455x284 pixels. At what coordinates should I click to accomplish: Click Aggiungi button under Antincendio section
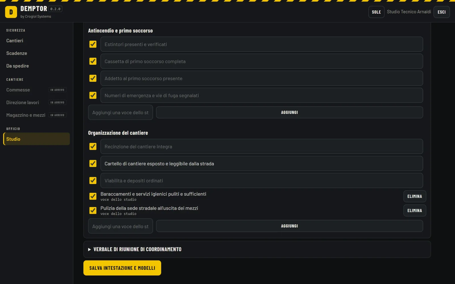click(289, 112)
